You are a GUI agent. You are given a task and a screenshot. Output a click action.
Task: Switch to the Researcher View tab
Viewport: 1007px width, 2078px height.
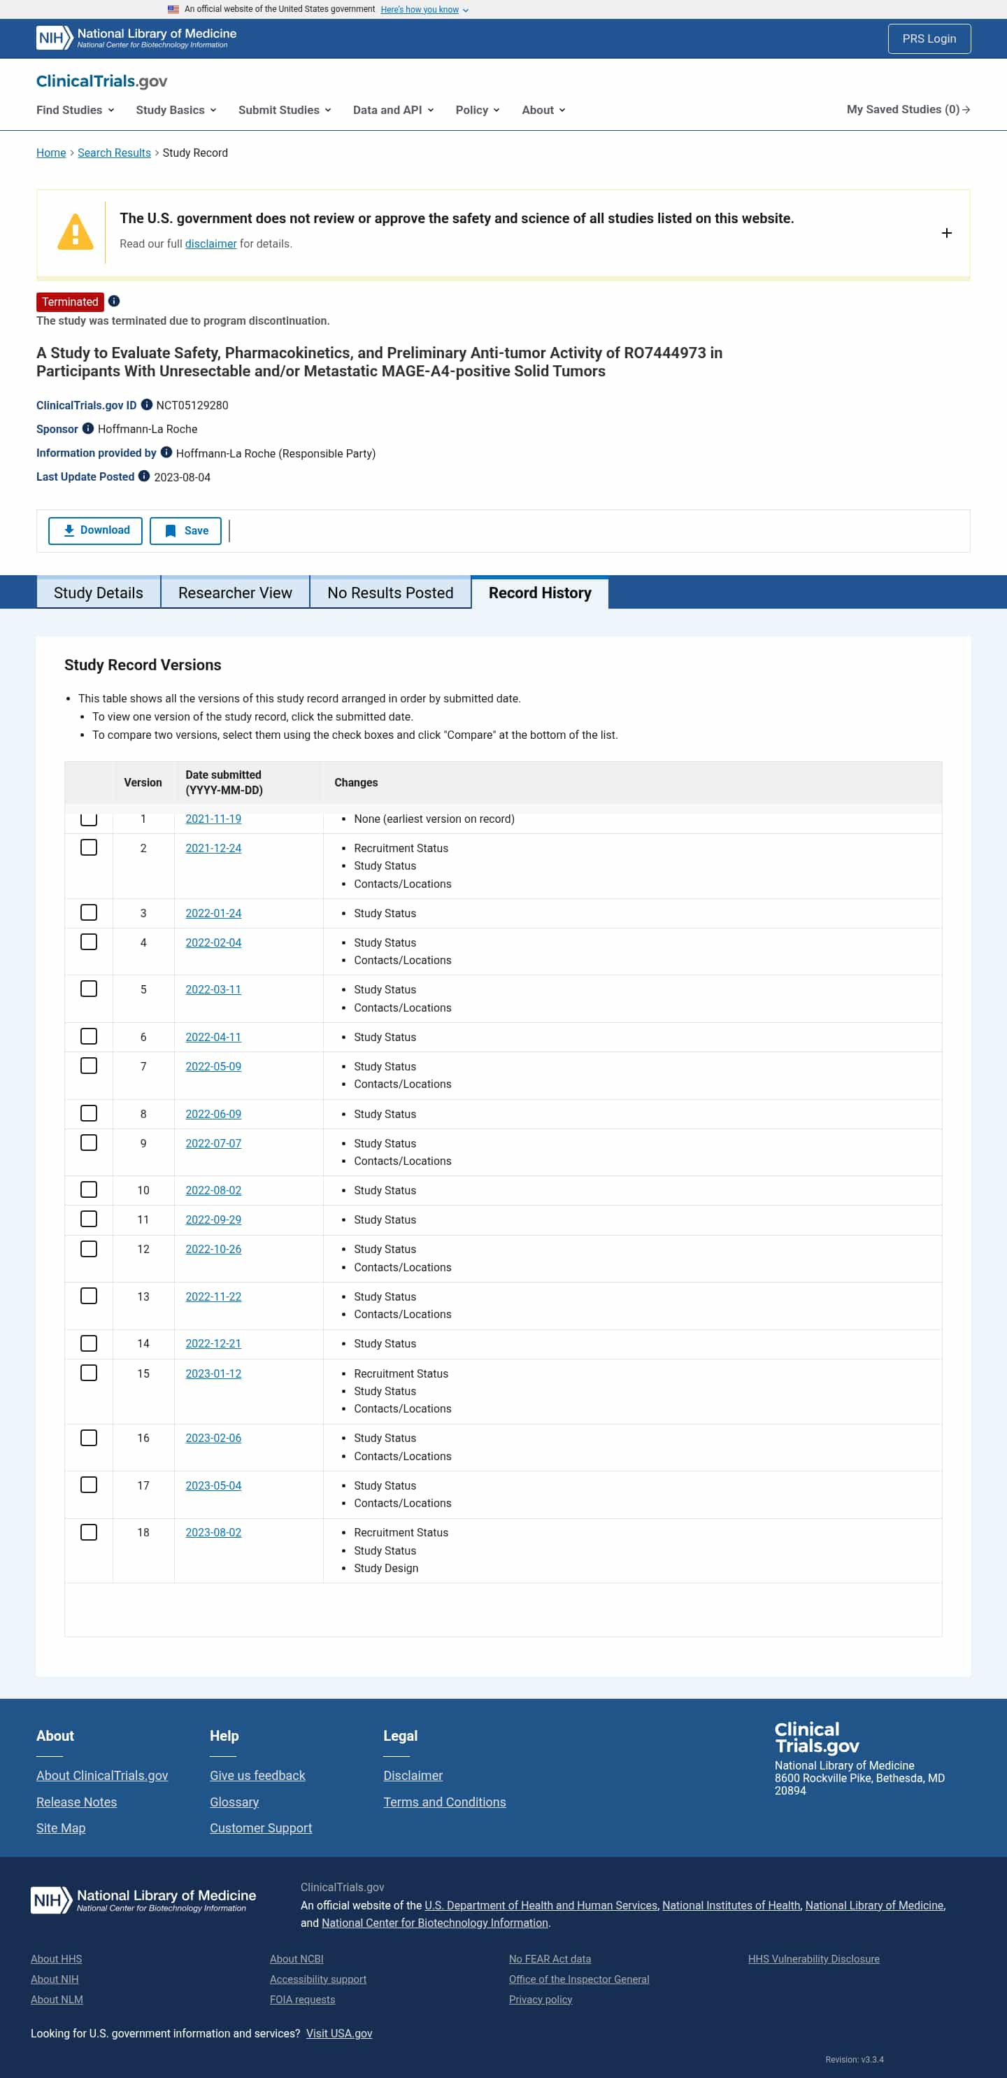[235, 592]
